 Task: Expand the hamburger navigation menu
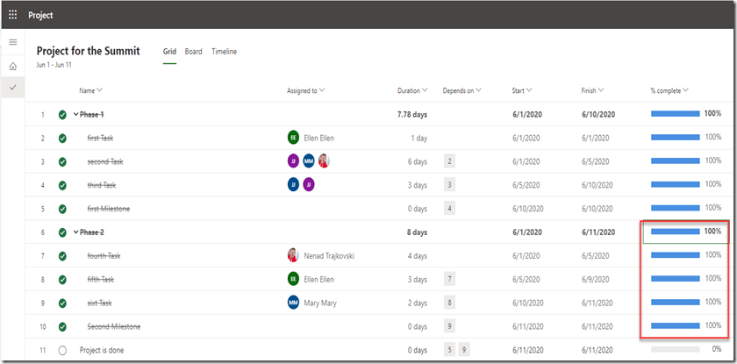(x=12, y=42)
